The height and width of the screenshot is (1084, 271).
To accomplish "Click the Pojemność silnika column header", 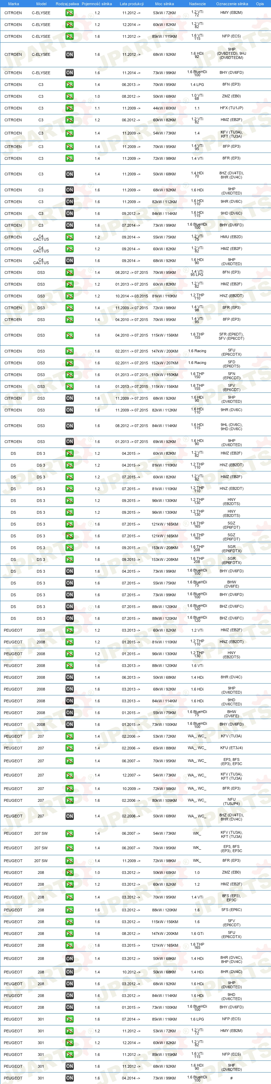I will pyautogui.click(x=97, y=4).
